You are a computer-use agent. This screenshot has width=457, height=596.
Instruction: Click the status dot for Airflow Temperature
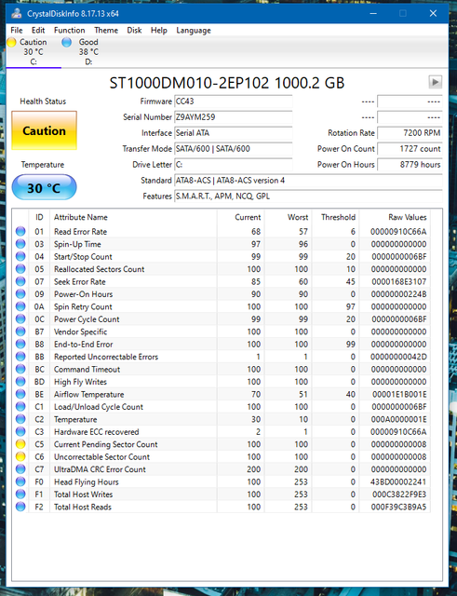click(20, 394)
